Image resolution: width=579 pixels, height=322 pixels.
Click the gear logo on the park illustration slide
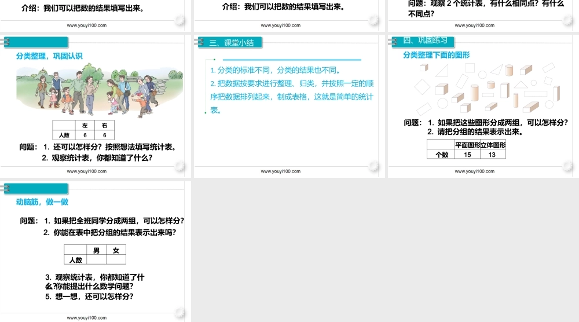(x=180, y=167)
